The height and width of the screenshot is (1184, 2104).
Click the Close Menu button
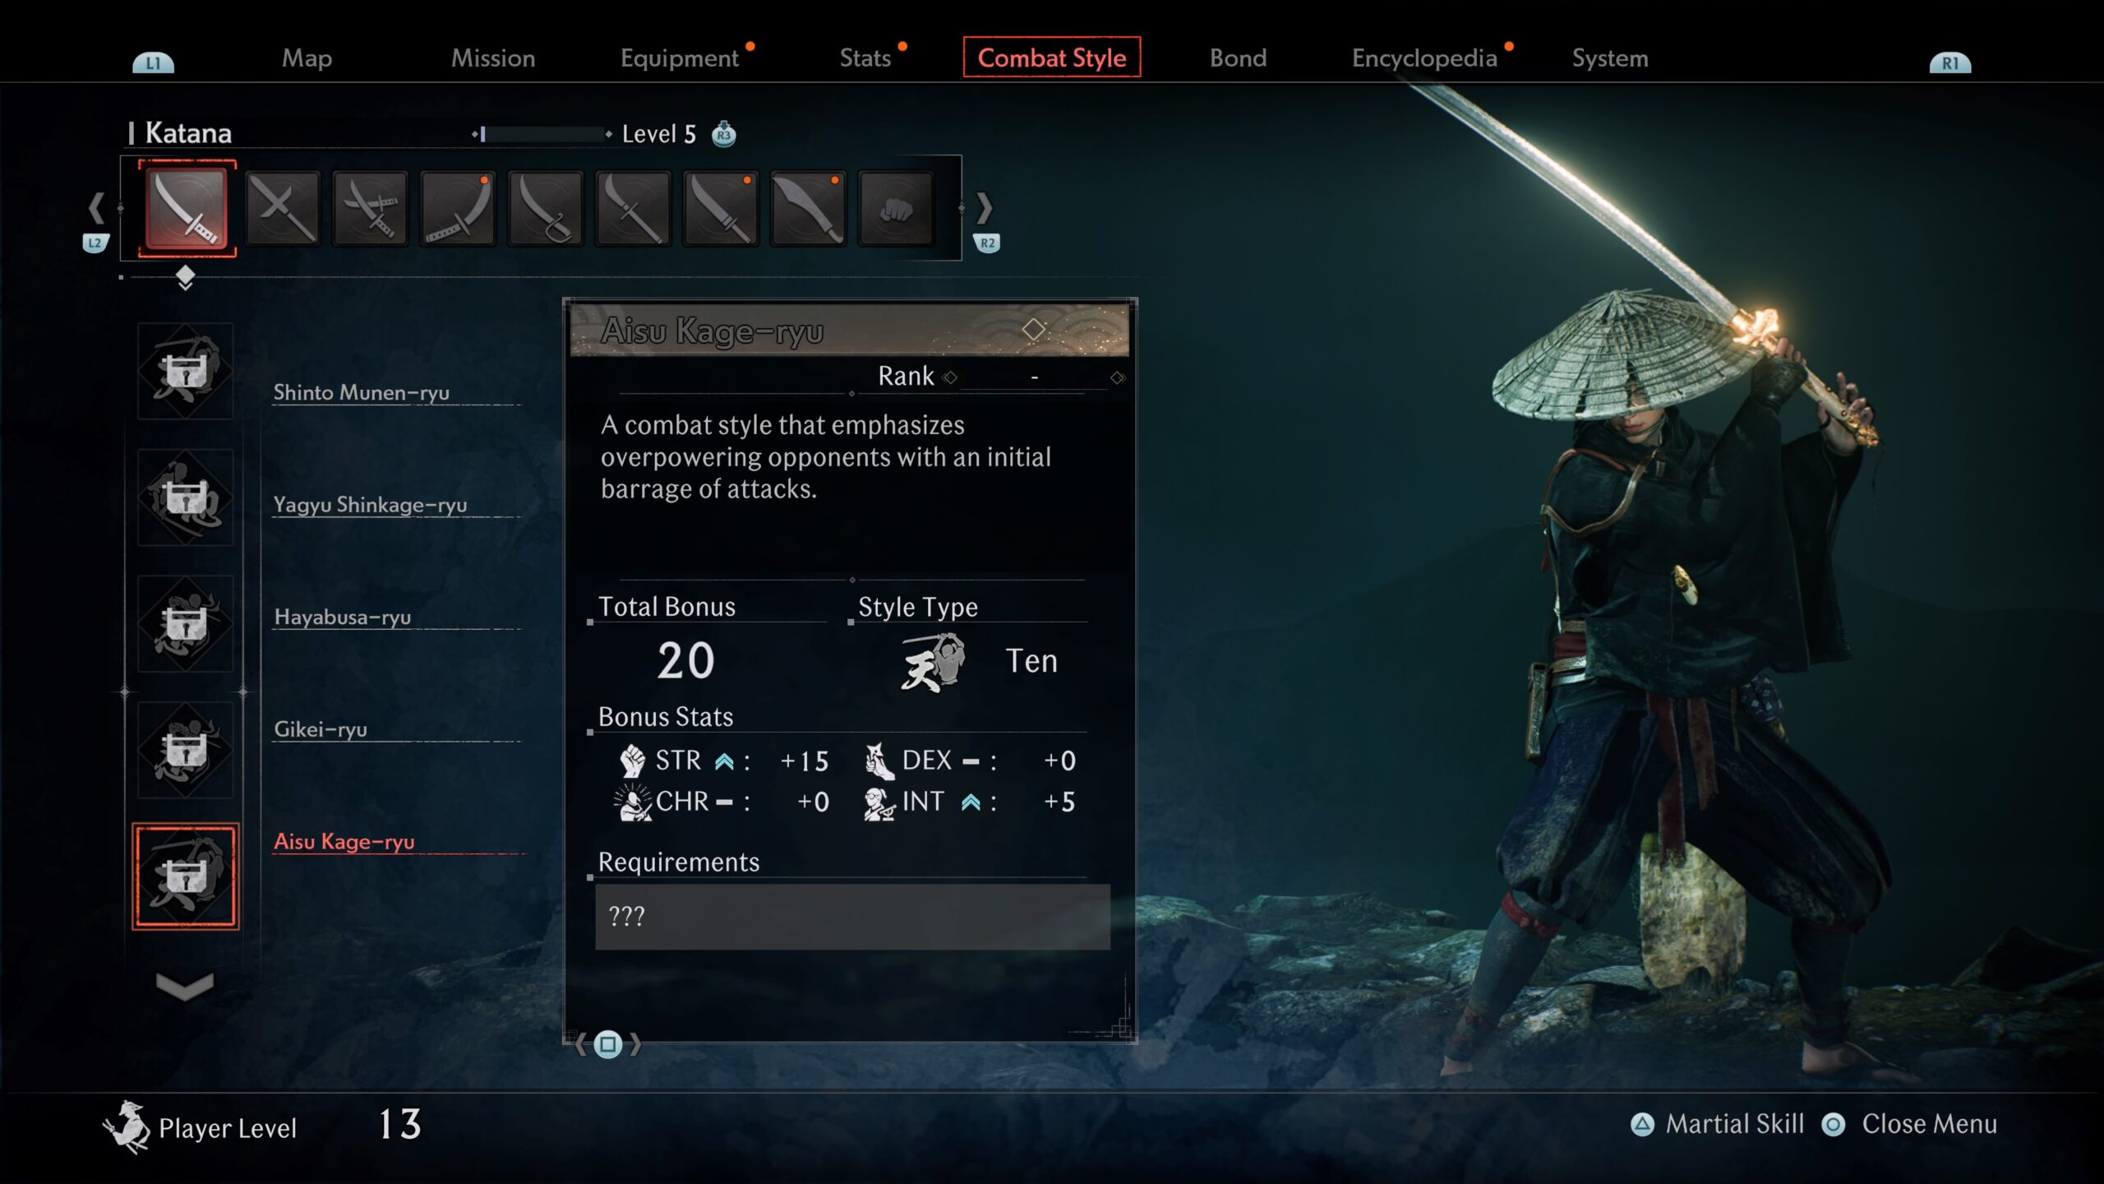coord(1909,1124)
